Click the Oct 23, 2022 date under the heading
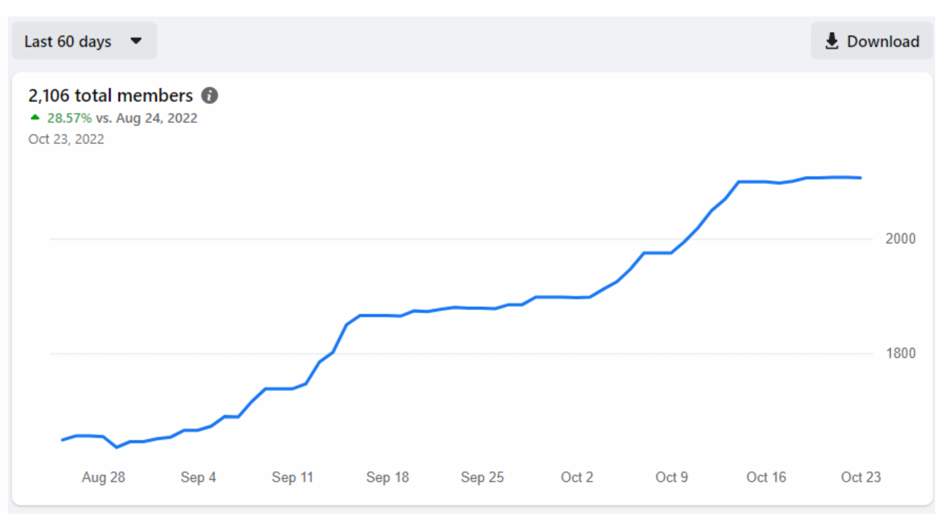This screenshot has height=530, width=943. 66,139
